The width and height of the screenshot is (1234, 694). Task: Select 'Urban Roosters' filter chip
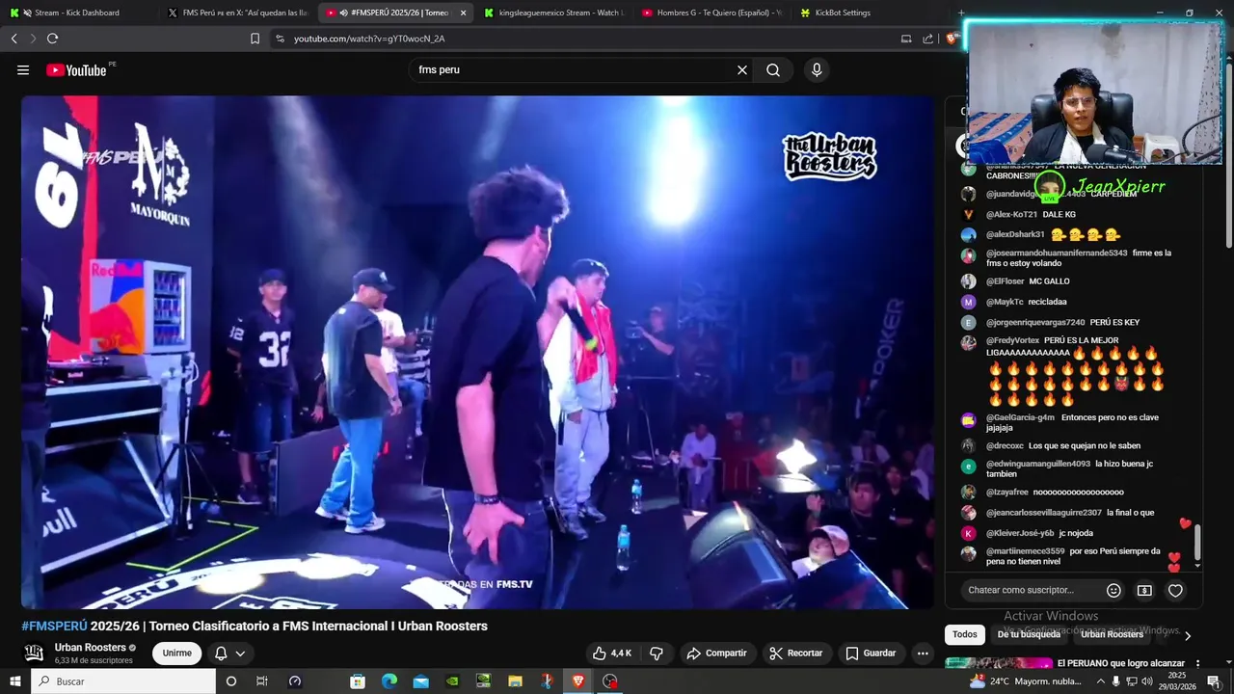1112,634
